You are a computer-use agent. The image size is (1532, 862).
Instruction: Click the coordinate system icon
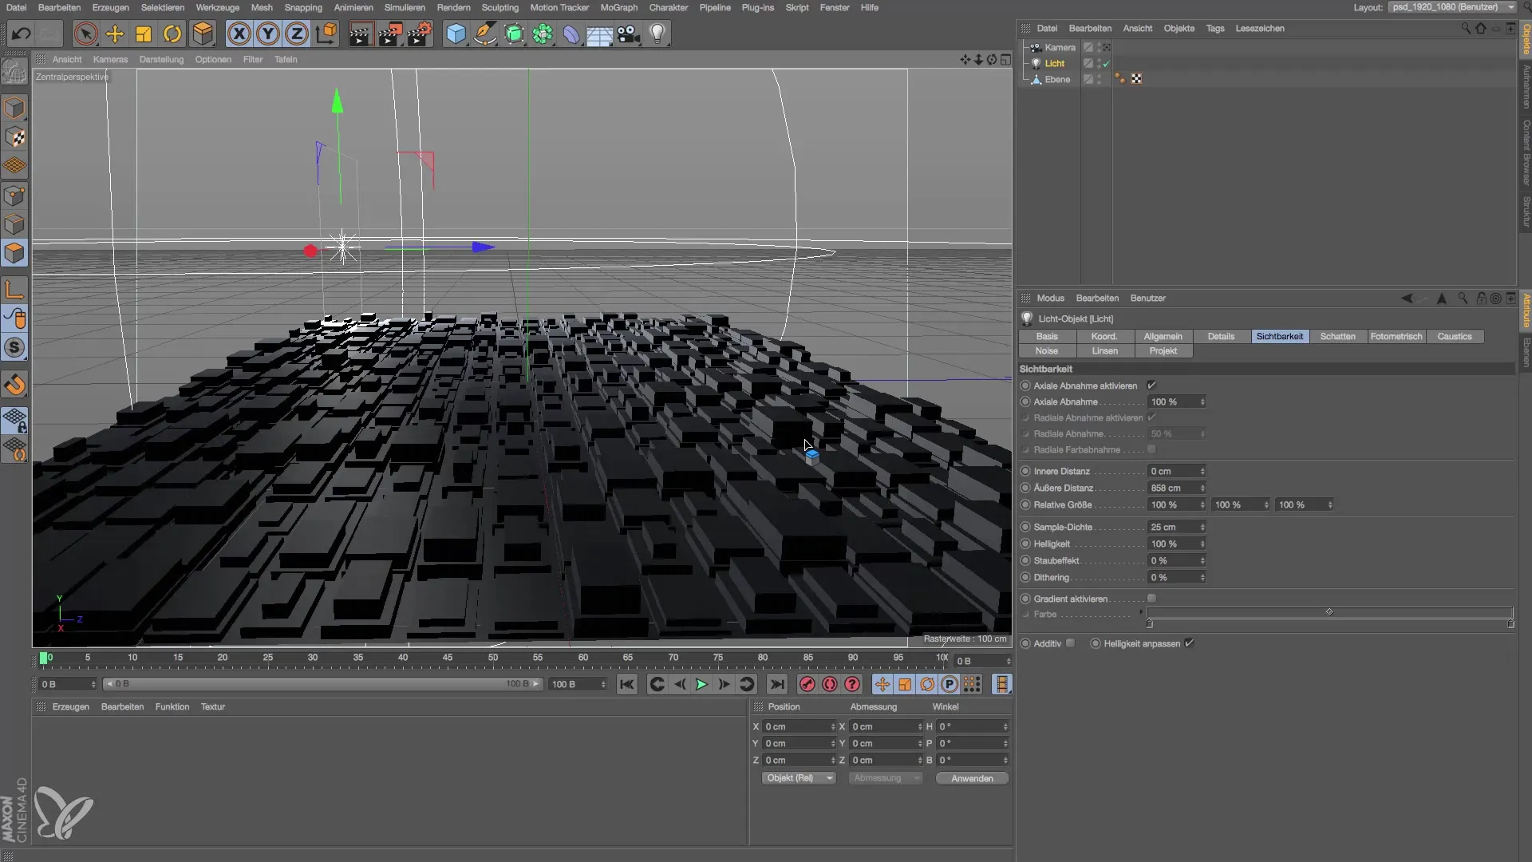[326, 34]
